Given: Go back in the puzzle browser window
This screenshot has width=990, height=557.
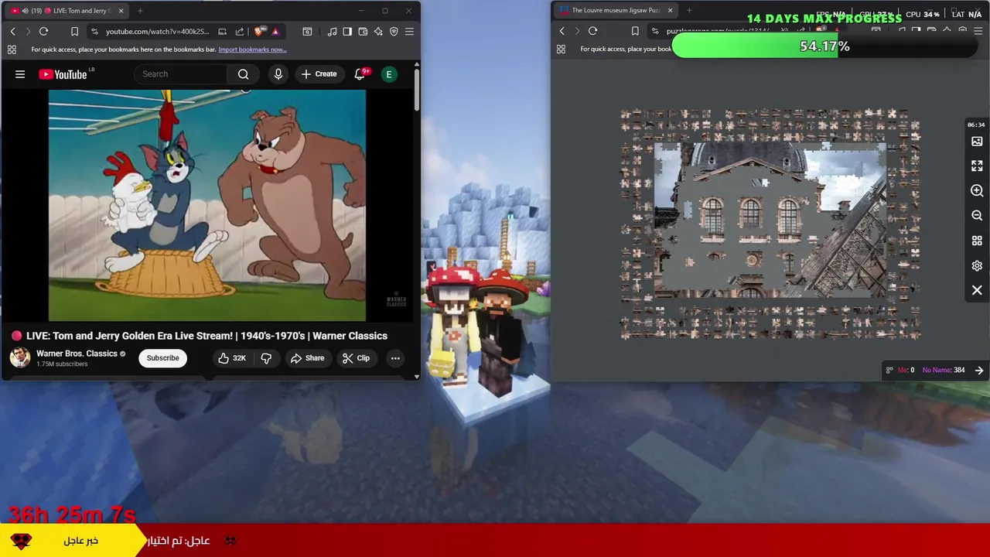Looking at the screenshot, I should (562, 31).
